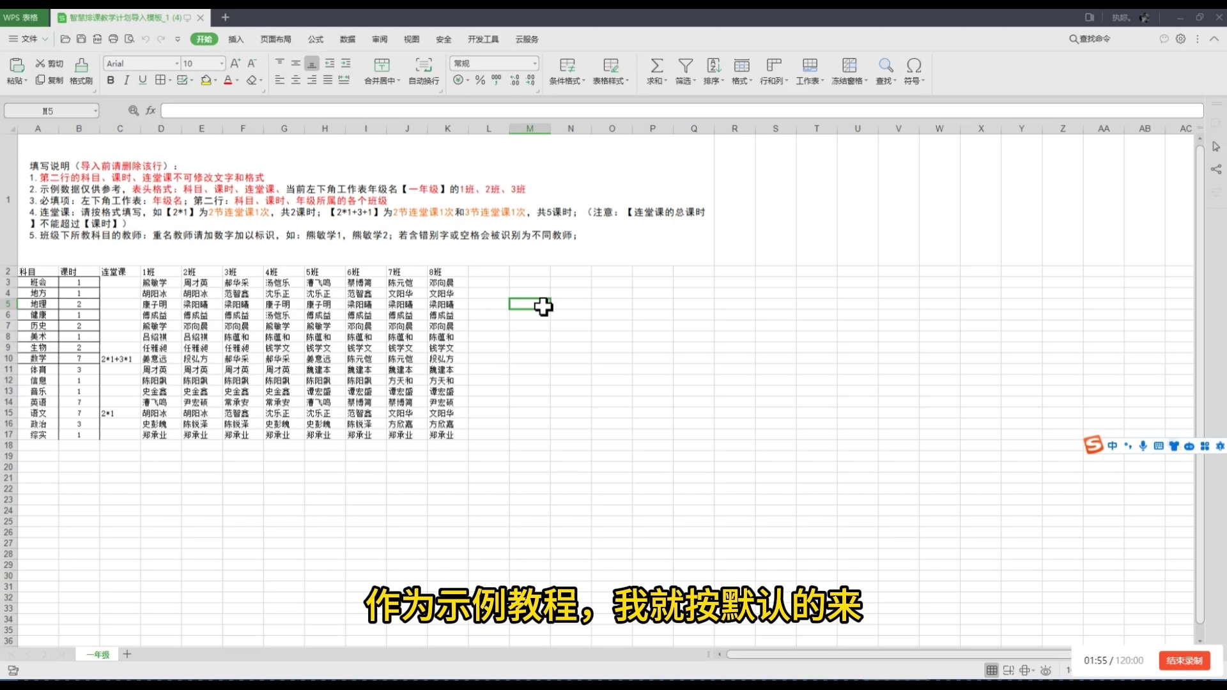Expand the borders dropdown arrow
Image resolution: width=1227 pixels, height=690 pixels.
pos(170,80)
